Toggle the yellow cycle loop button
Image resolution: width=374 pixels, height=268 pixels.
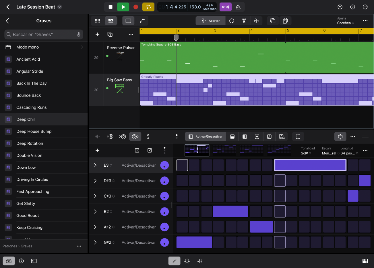point(148,7)
